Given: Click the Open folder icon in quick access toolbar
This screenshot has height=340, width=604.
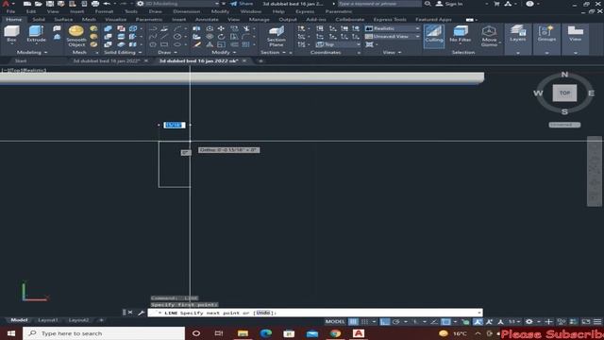Looking at the screenshot, I should coord(38,4).
